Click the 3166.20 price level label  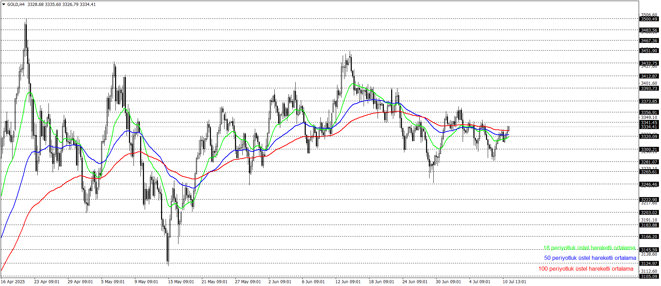click(x=649, y=237)
